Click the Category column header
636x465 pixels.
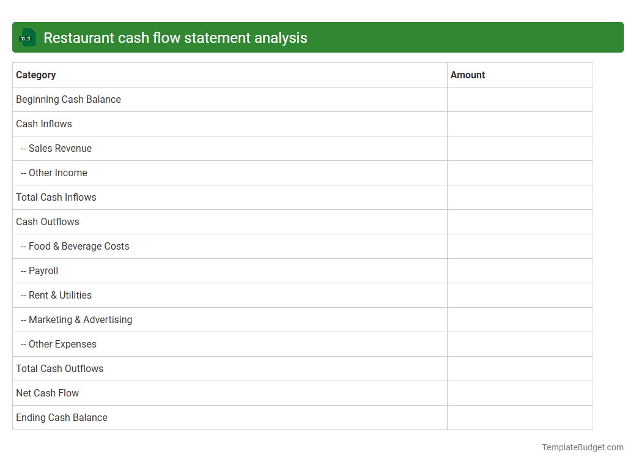click(35, 75)
